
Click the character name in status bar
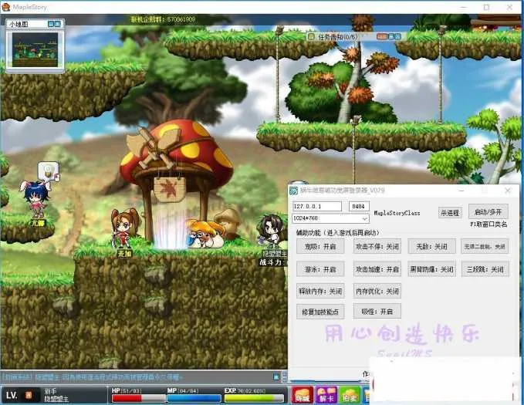point(56,399)
